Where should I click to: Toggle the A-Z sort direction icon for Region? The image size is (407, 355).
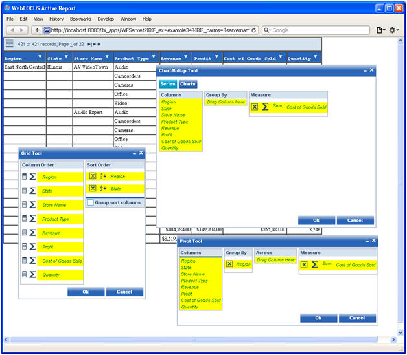[x=103, y=176]
